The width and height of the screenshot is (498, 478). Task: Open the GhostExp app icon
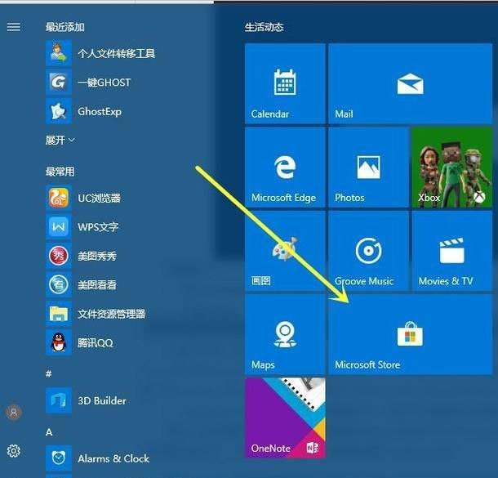pos(59,111)
